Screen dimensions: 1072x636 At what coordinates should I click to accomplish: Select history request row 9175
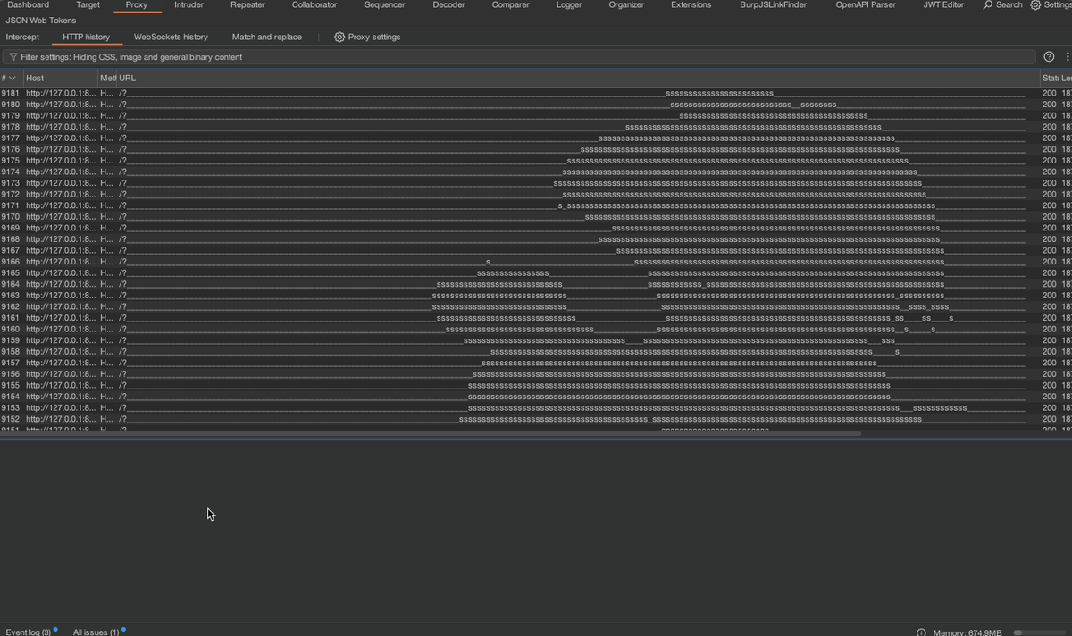[536, 161]
